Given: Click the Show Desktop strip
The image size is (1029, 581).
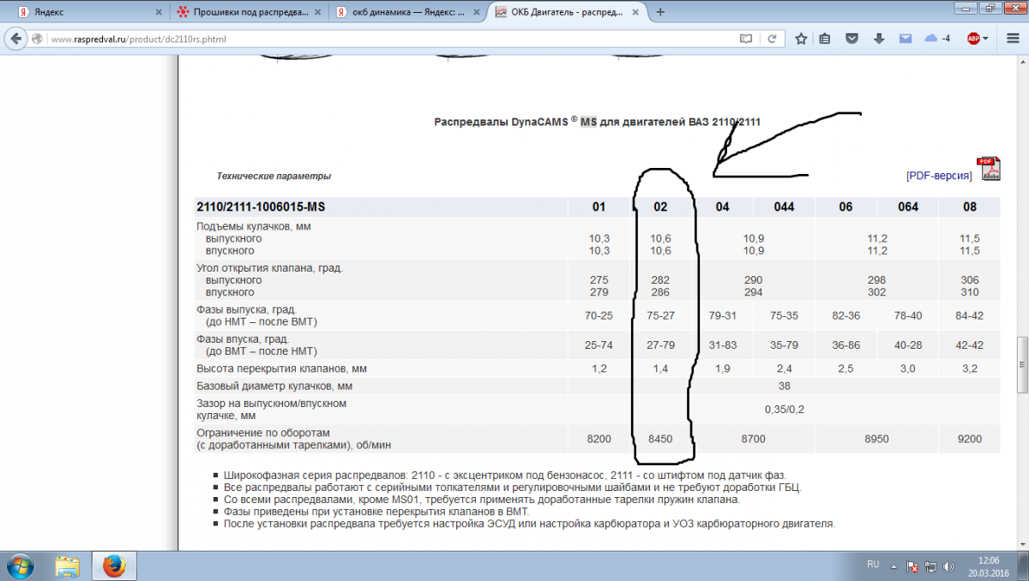Looking at the screenshot, I should coord(1023,566).
